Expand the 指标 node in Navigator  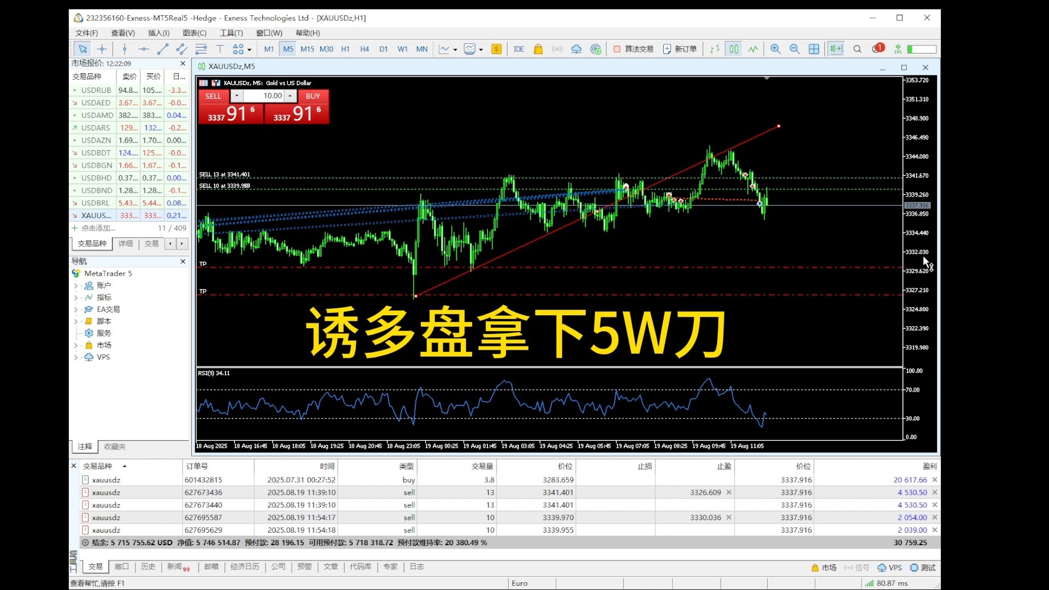click(75, 298)
